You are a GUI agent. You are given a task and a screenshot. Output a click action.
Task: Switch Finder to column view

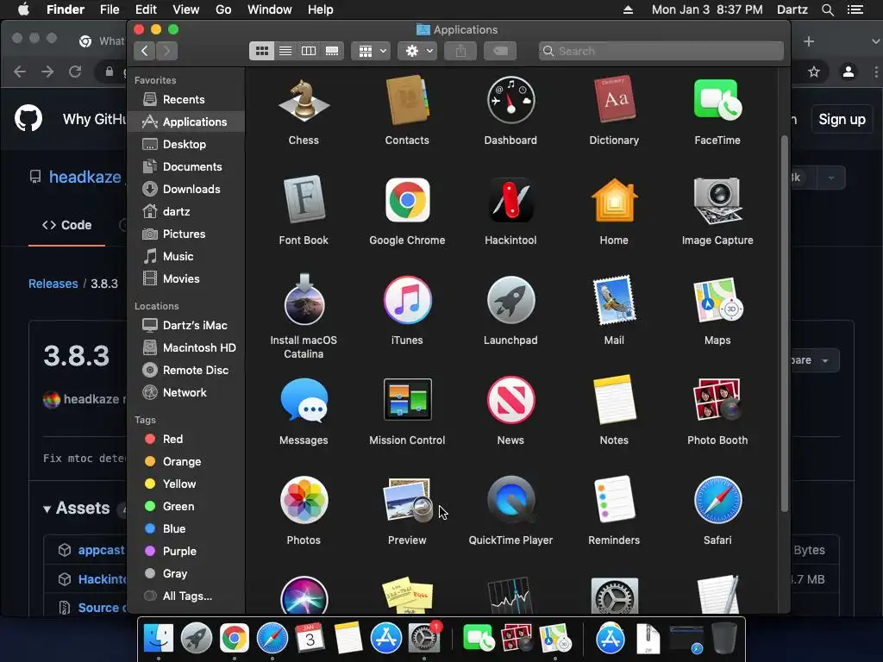[309, 51]
